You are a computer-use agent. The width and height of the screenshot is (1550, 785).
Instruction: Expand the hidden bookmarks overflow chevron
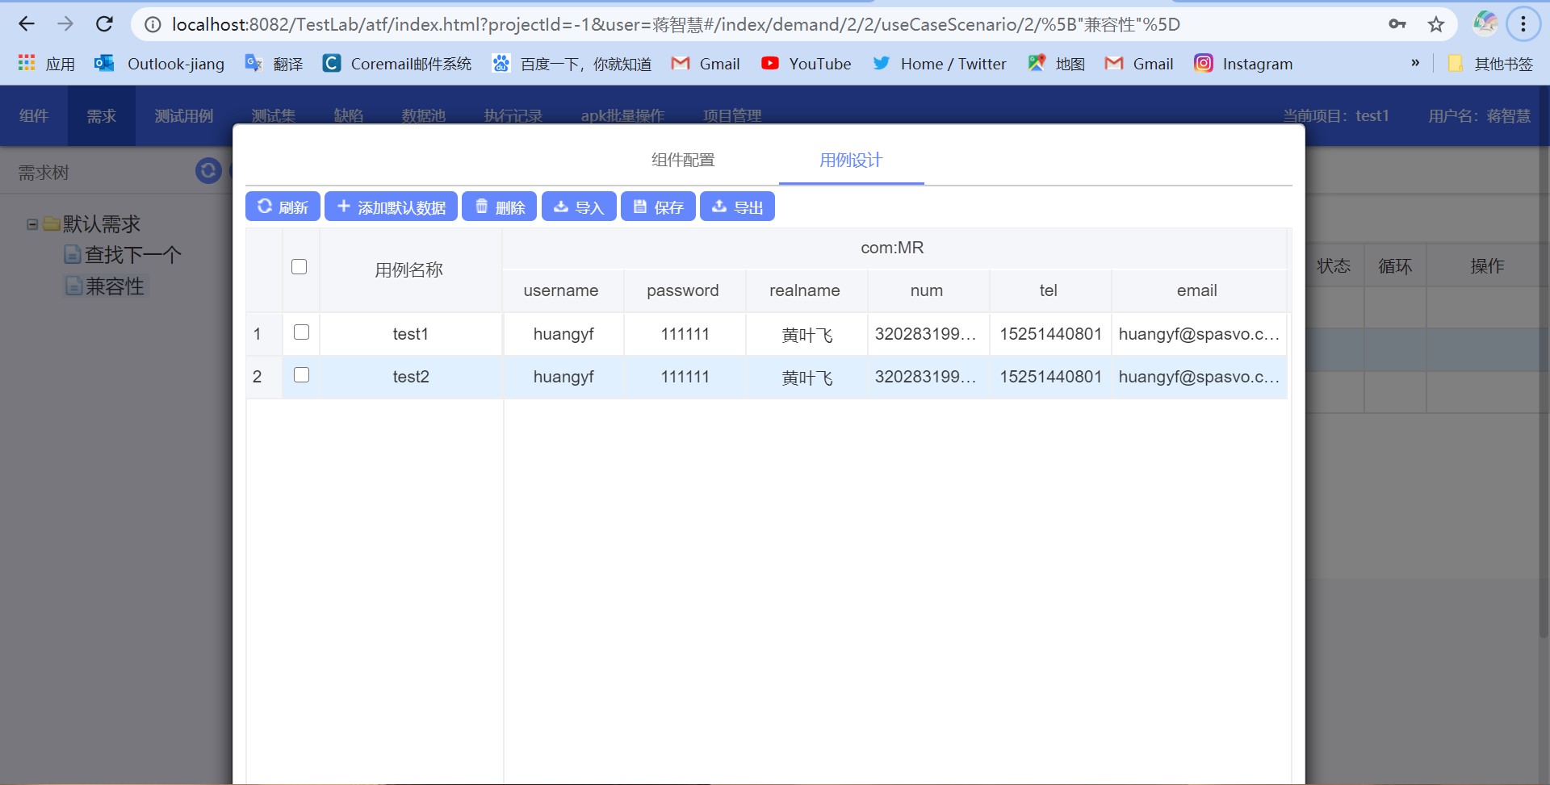point(1414,63)
